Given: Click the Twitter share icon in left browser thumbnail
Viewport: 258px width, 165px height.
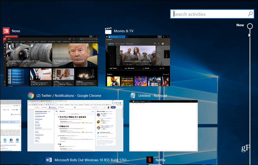Looking at the screenshot, I should 5,140.
